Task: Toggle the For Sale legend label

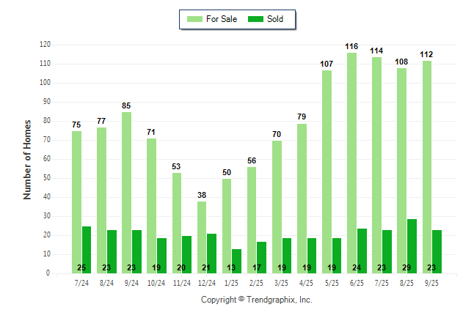Action: (220, 19)
